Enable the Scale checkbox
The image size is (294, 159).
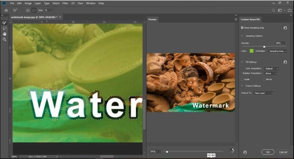click(x=242, y=79)
